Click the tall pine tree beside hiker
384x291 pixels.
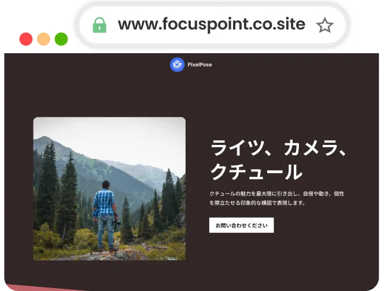point(69,196)
